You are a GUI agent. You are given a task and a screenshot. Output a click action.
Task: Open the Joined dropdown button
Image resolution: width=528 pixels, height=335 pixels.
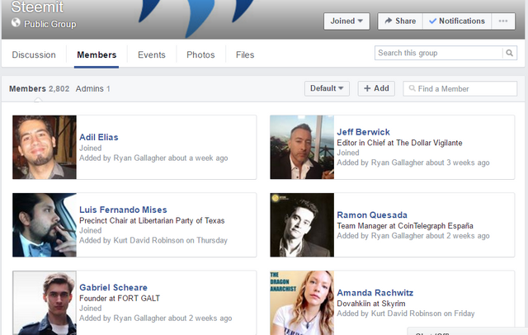click(346, 21)
